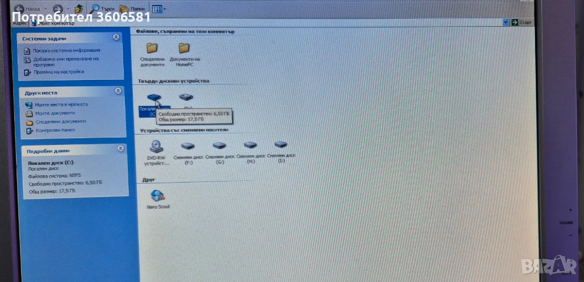
Task: Open Моите места в мрежата link
Action: (x=61, y=105)
